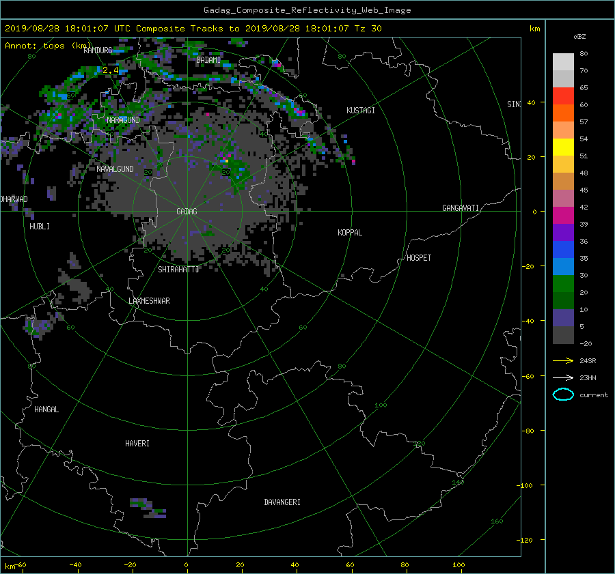Click the KOPPAL city label
This screenshot has height=574, width=615.
pyautogui.click(x=350, y=233)
